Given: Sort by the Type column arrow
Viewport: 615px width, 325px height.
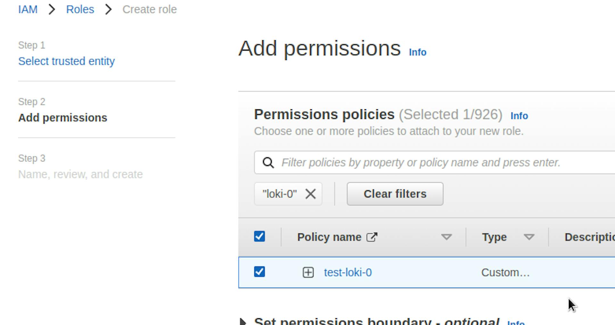Looking at the screenshot, I should [529, 237].
